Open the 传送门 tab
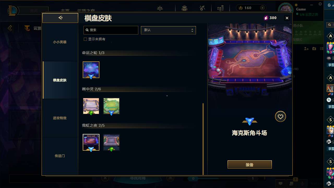Viewport: 334px width, 188px height. coord(60,156)
